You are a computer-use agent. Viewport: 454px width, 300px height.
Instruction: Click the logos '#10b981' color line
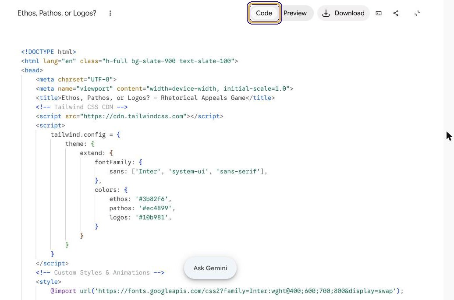[x=140, y=218]
